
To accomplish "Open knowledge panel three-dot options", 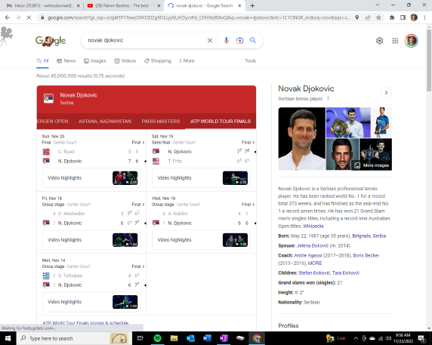I will click(x=328, y=98).
